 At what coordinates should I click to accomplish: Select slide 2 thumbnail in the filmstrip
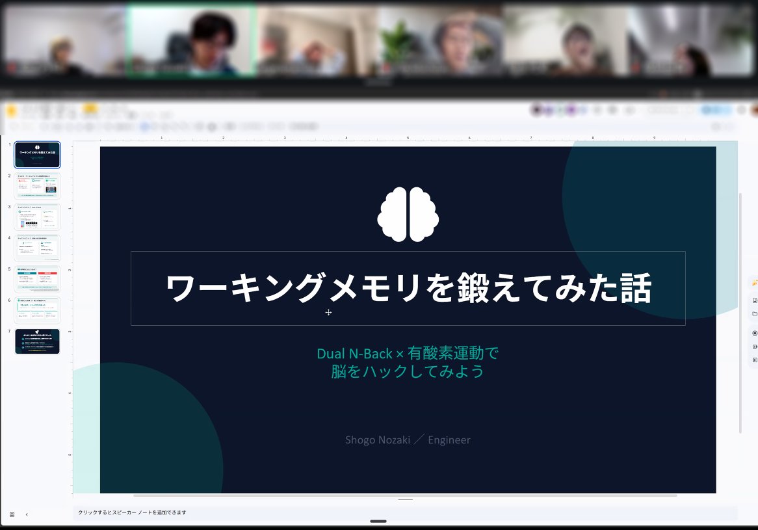(37, 186)
